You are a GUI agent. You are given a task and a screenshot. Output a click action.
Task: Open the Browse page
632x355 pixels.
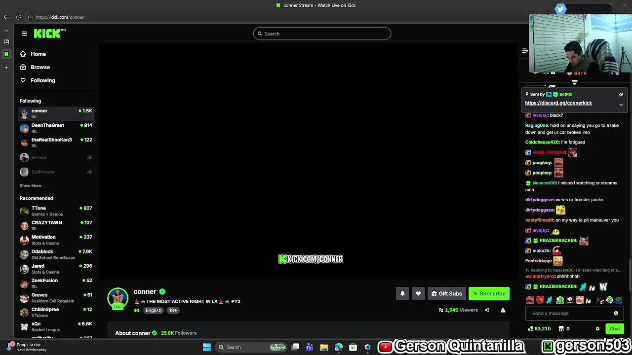pyautogui.click(x=35, y=67)
